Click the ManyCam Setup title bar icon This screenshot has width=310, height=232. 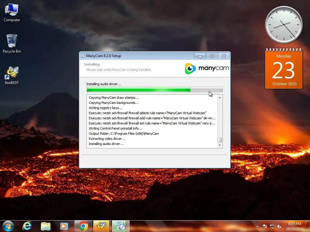point(83,56)
